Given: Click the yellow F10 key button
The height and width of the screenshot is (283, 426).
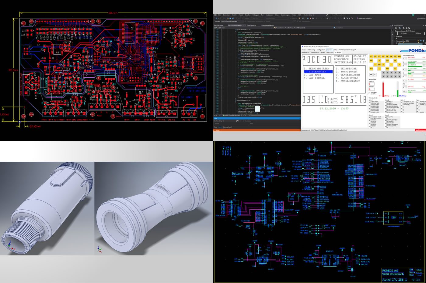Looking at the screenshot, I should [399, 56].
